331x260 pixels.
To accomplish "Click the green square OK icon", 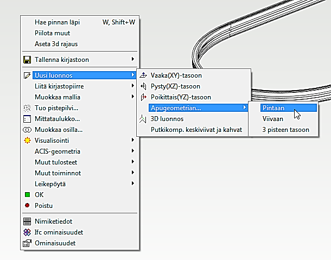I will [27, 194].
